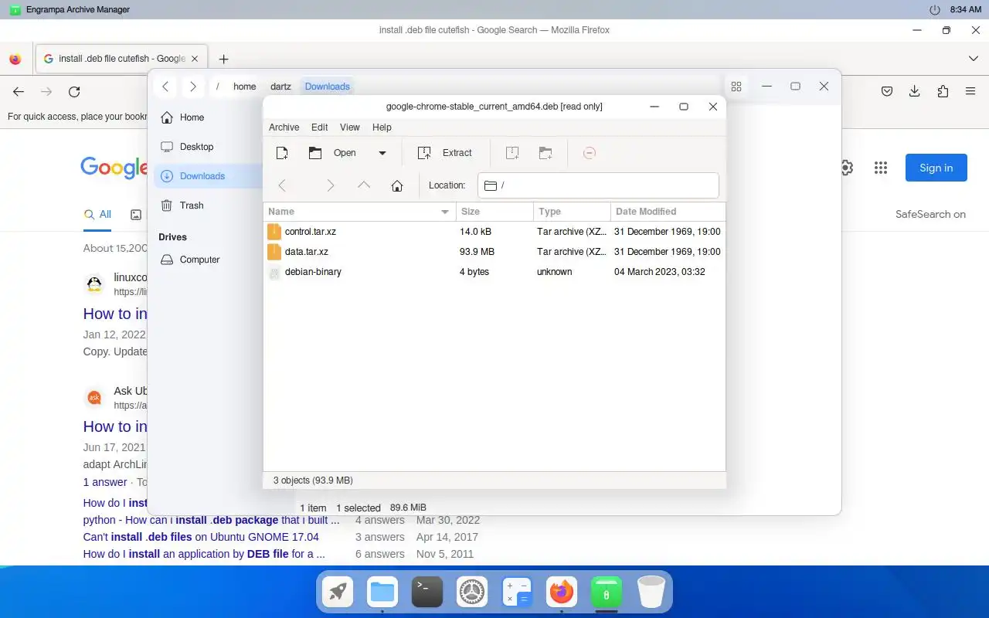Sort by Type column header
Image resolution: width=989 pixels, height=618 pixels.
pos(572,212)
